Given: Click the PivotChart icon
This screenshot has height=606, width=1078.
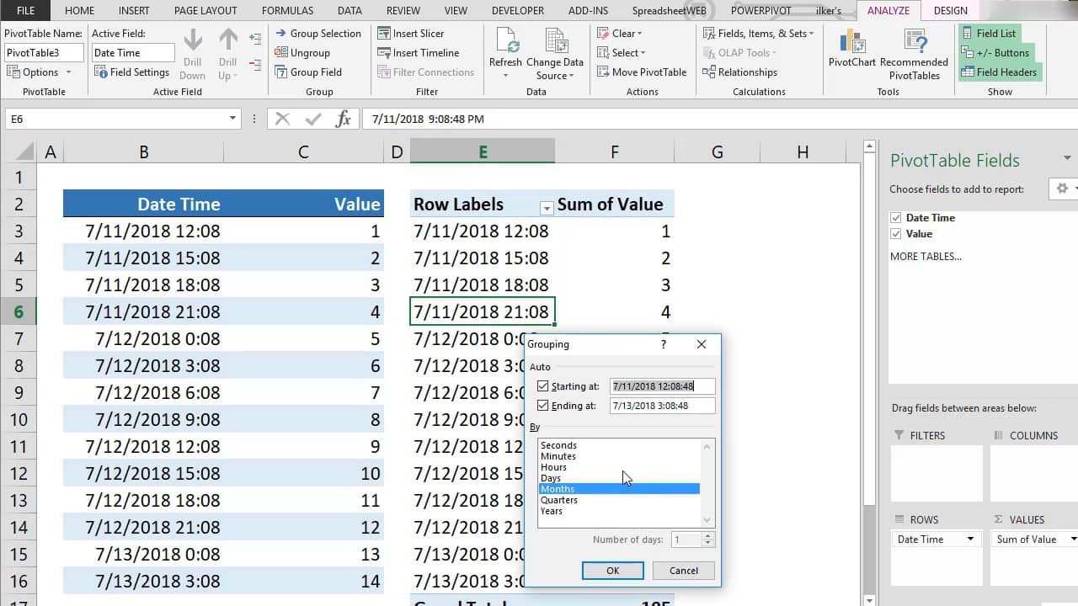Looking at the screenshot, I should [x=852, y=42].
